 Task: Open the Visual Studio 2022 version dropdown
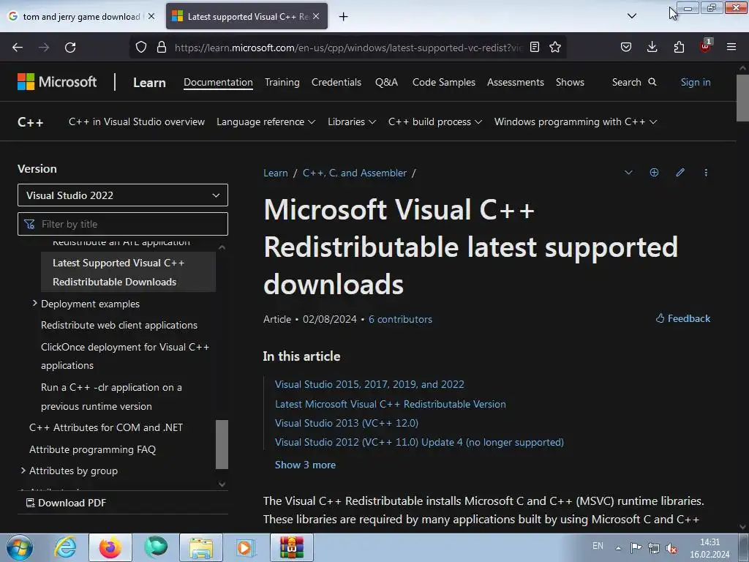(123, 195)
